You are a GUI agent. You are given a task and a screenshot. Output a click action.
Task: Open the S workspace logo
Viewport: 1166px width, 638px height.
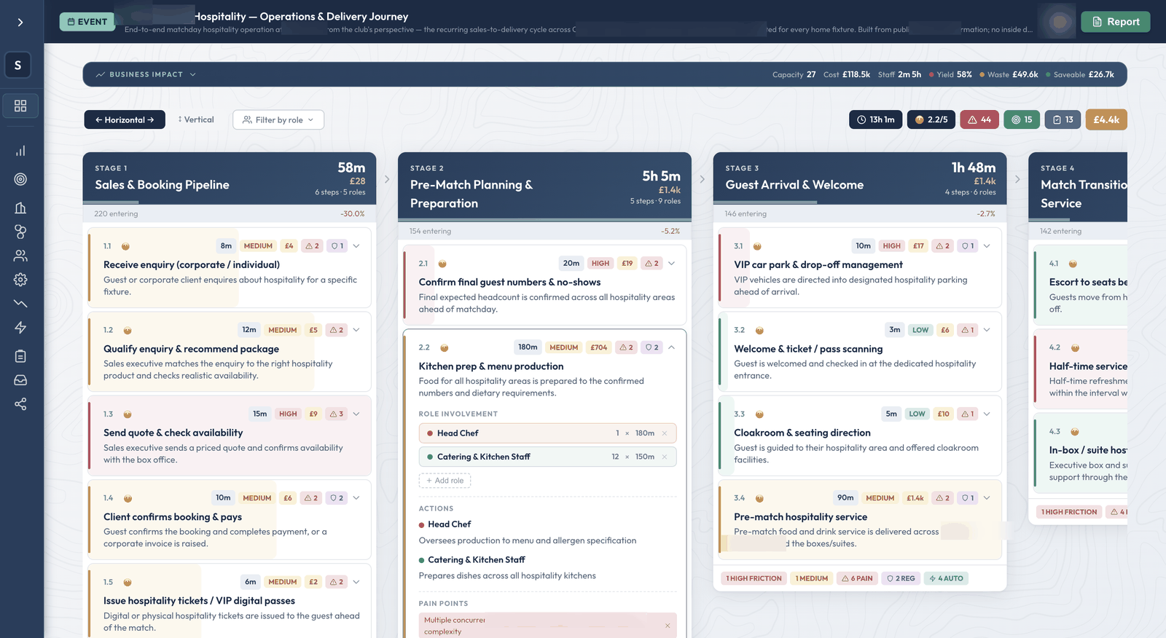18,66
